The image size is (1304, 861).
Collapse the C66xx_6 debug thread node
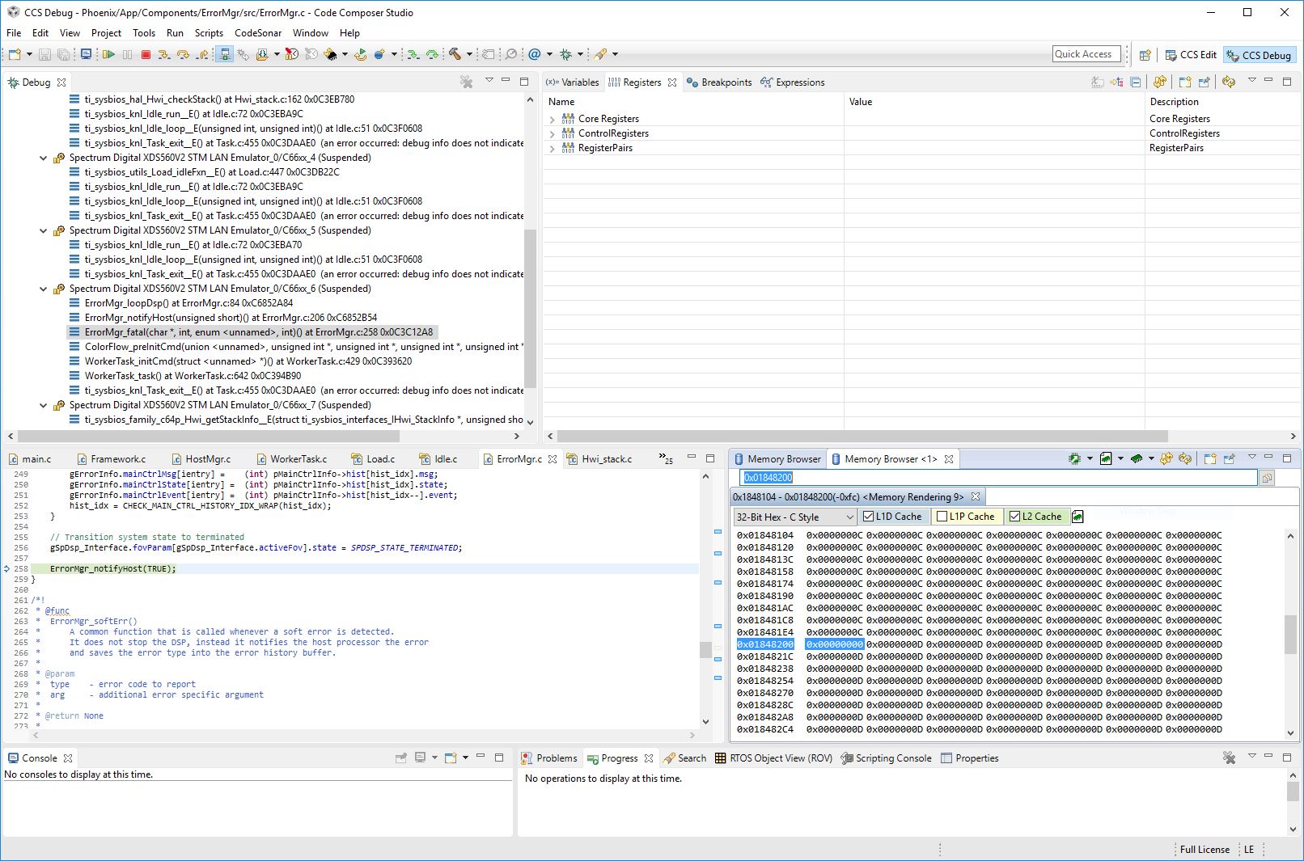coord(44,289)
